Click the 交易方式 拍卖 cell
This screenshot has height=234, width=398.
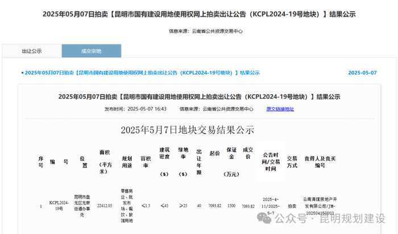click(x=292, y=206)
